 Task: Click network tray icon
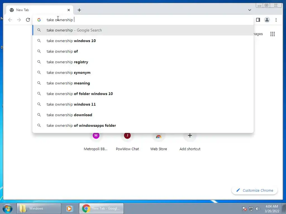251,209
